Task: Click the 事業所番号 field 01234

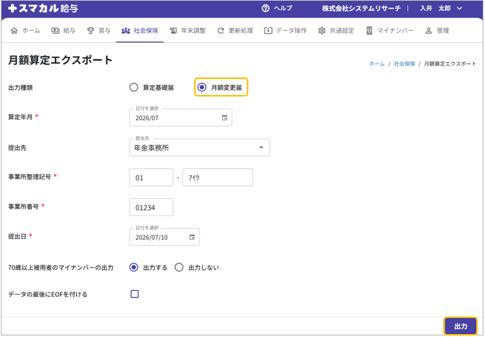Action: pyautogui.click(x=151, y=207)
